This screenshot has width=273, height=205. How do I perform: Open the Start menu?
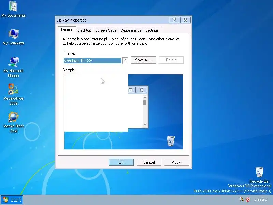pyautogui.click(x=12, y=200)
